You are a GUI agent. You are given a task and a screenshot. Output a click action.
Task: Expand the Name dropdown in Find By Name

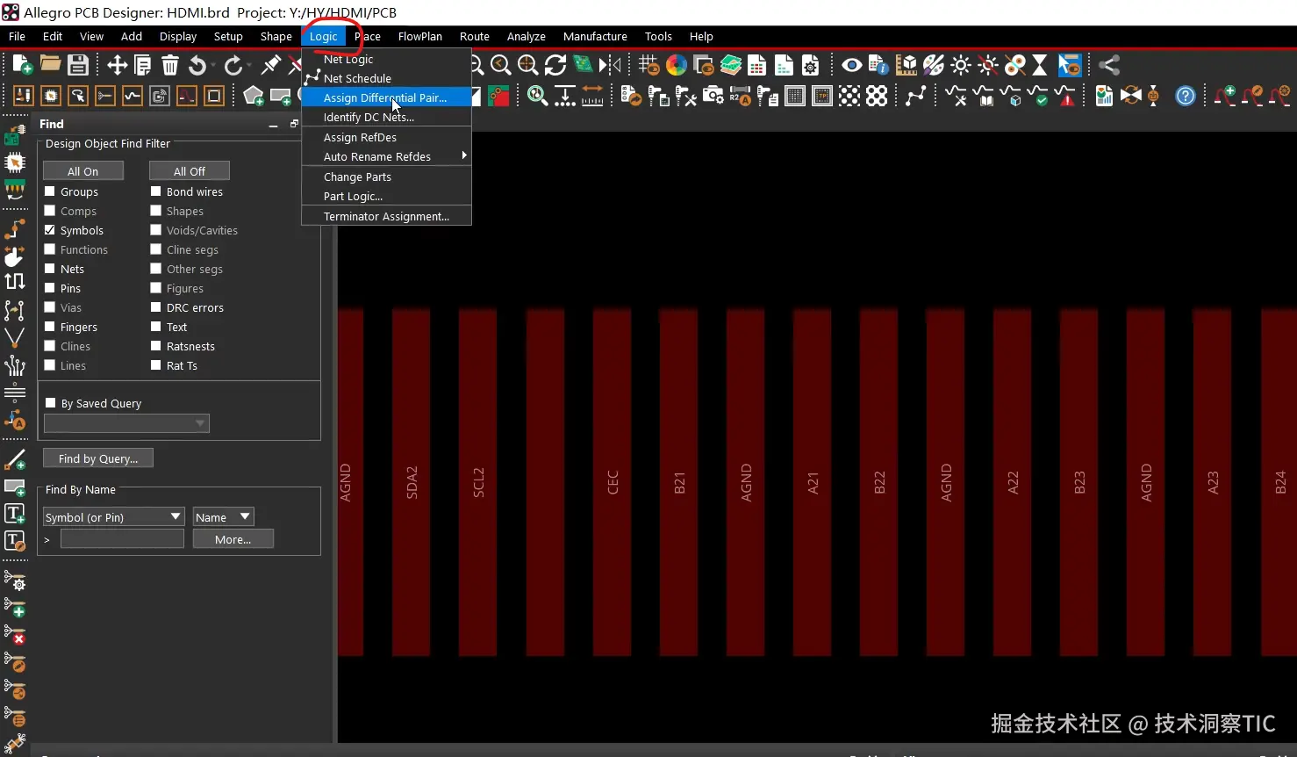(223, 517)
